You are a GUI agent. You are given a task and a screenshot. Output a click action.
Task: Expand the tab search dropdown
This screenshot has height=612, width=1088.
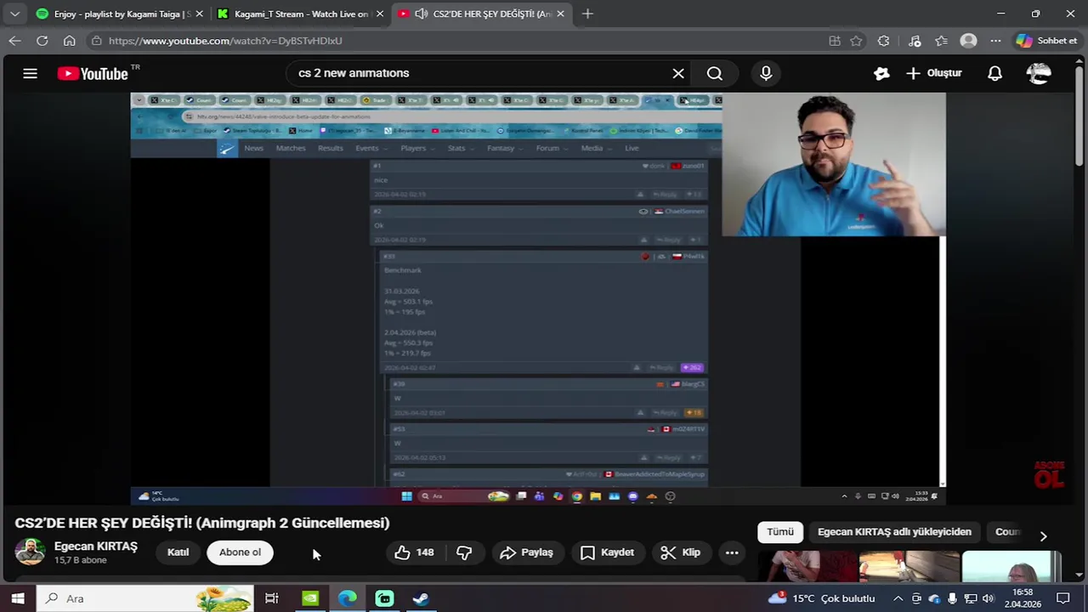(x=14, y=14)
